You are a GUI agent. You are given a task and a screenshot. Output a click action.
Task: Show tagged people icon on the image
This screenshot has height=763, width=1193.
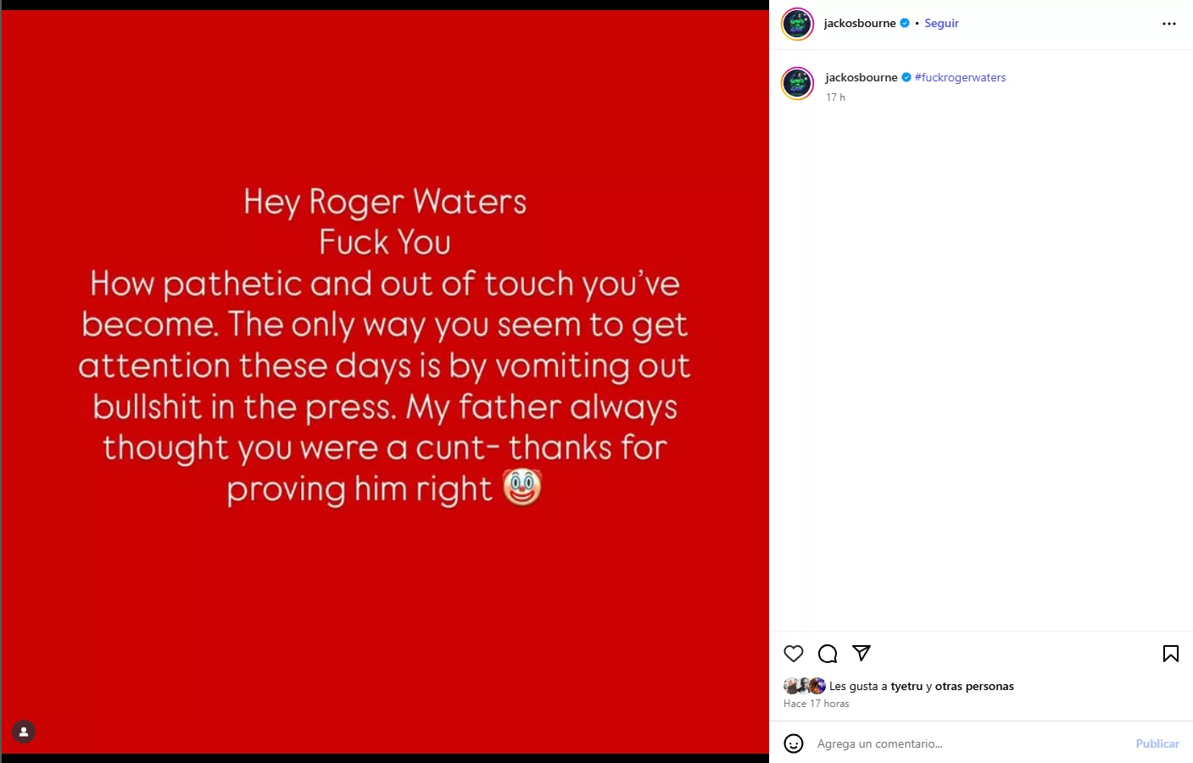(24, 732)
